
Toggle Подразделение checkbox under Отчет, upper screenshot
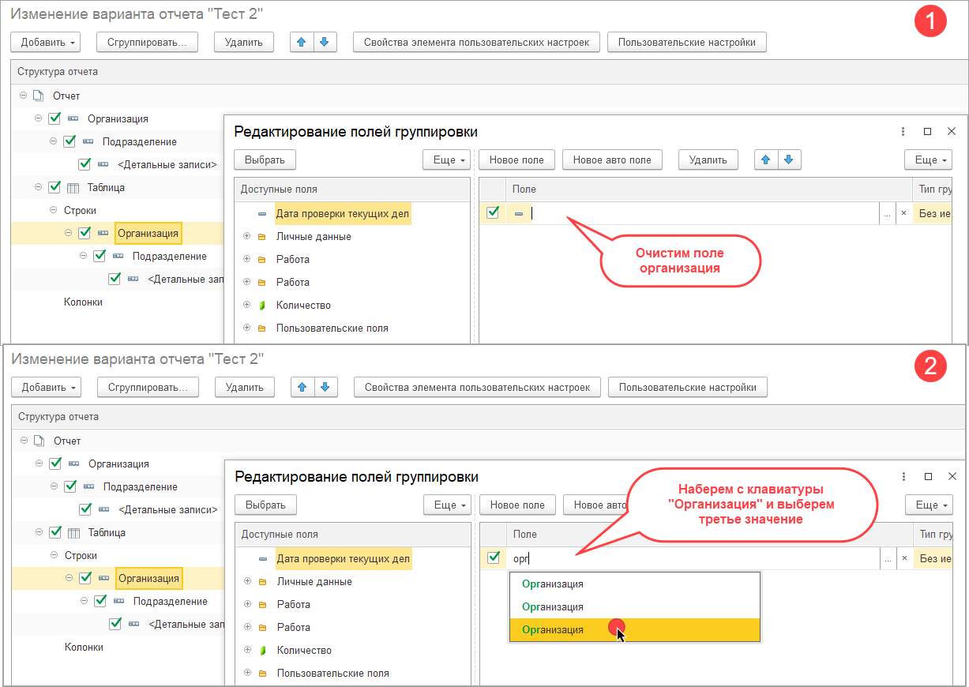(x=69, y=141)
